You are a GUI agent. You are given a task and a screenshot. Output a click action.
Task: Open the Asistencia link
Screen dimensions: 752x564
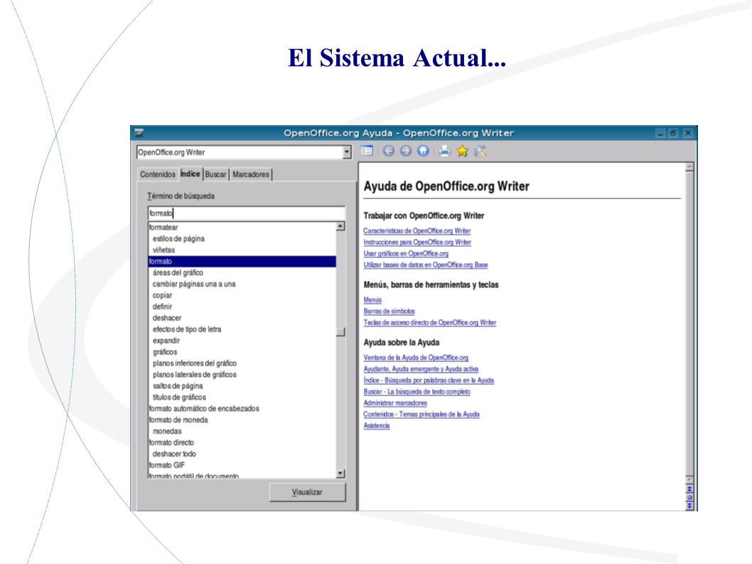click(x=377, y=426)
